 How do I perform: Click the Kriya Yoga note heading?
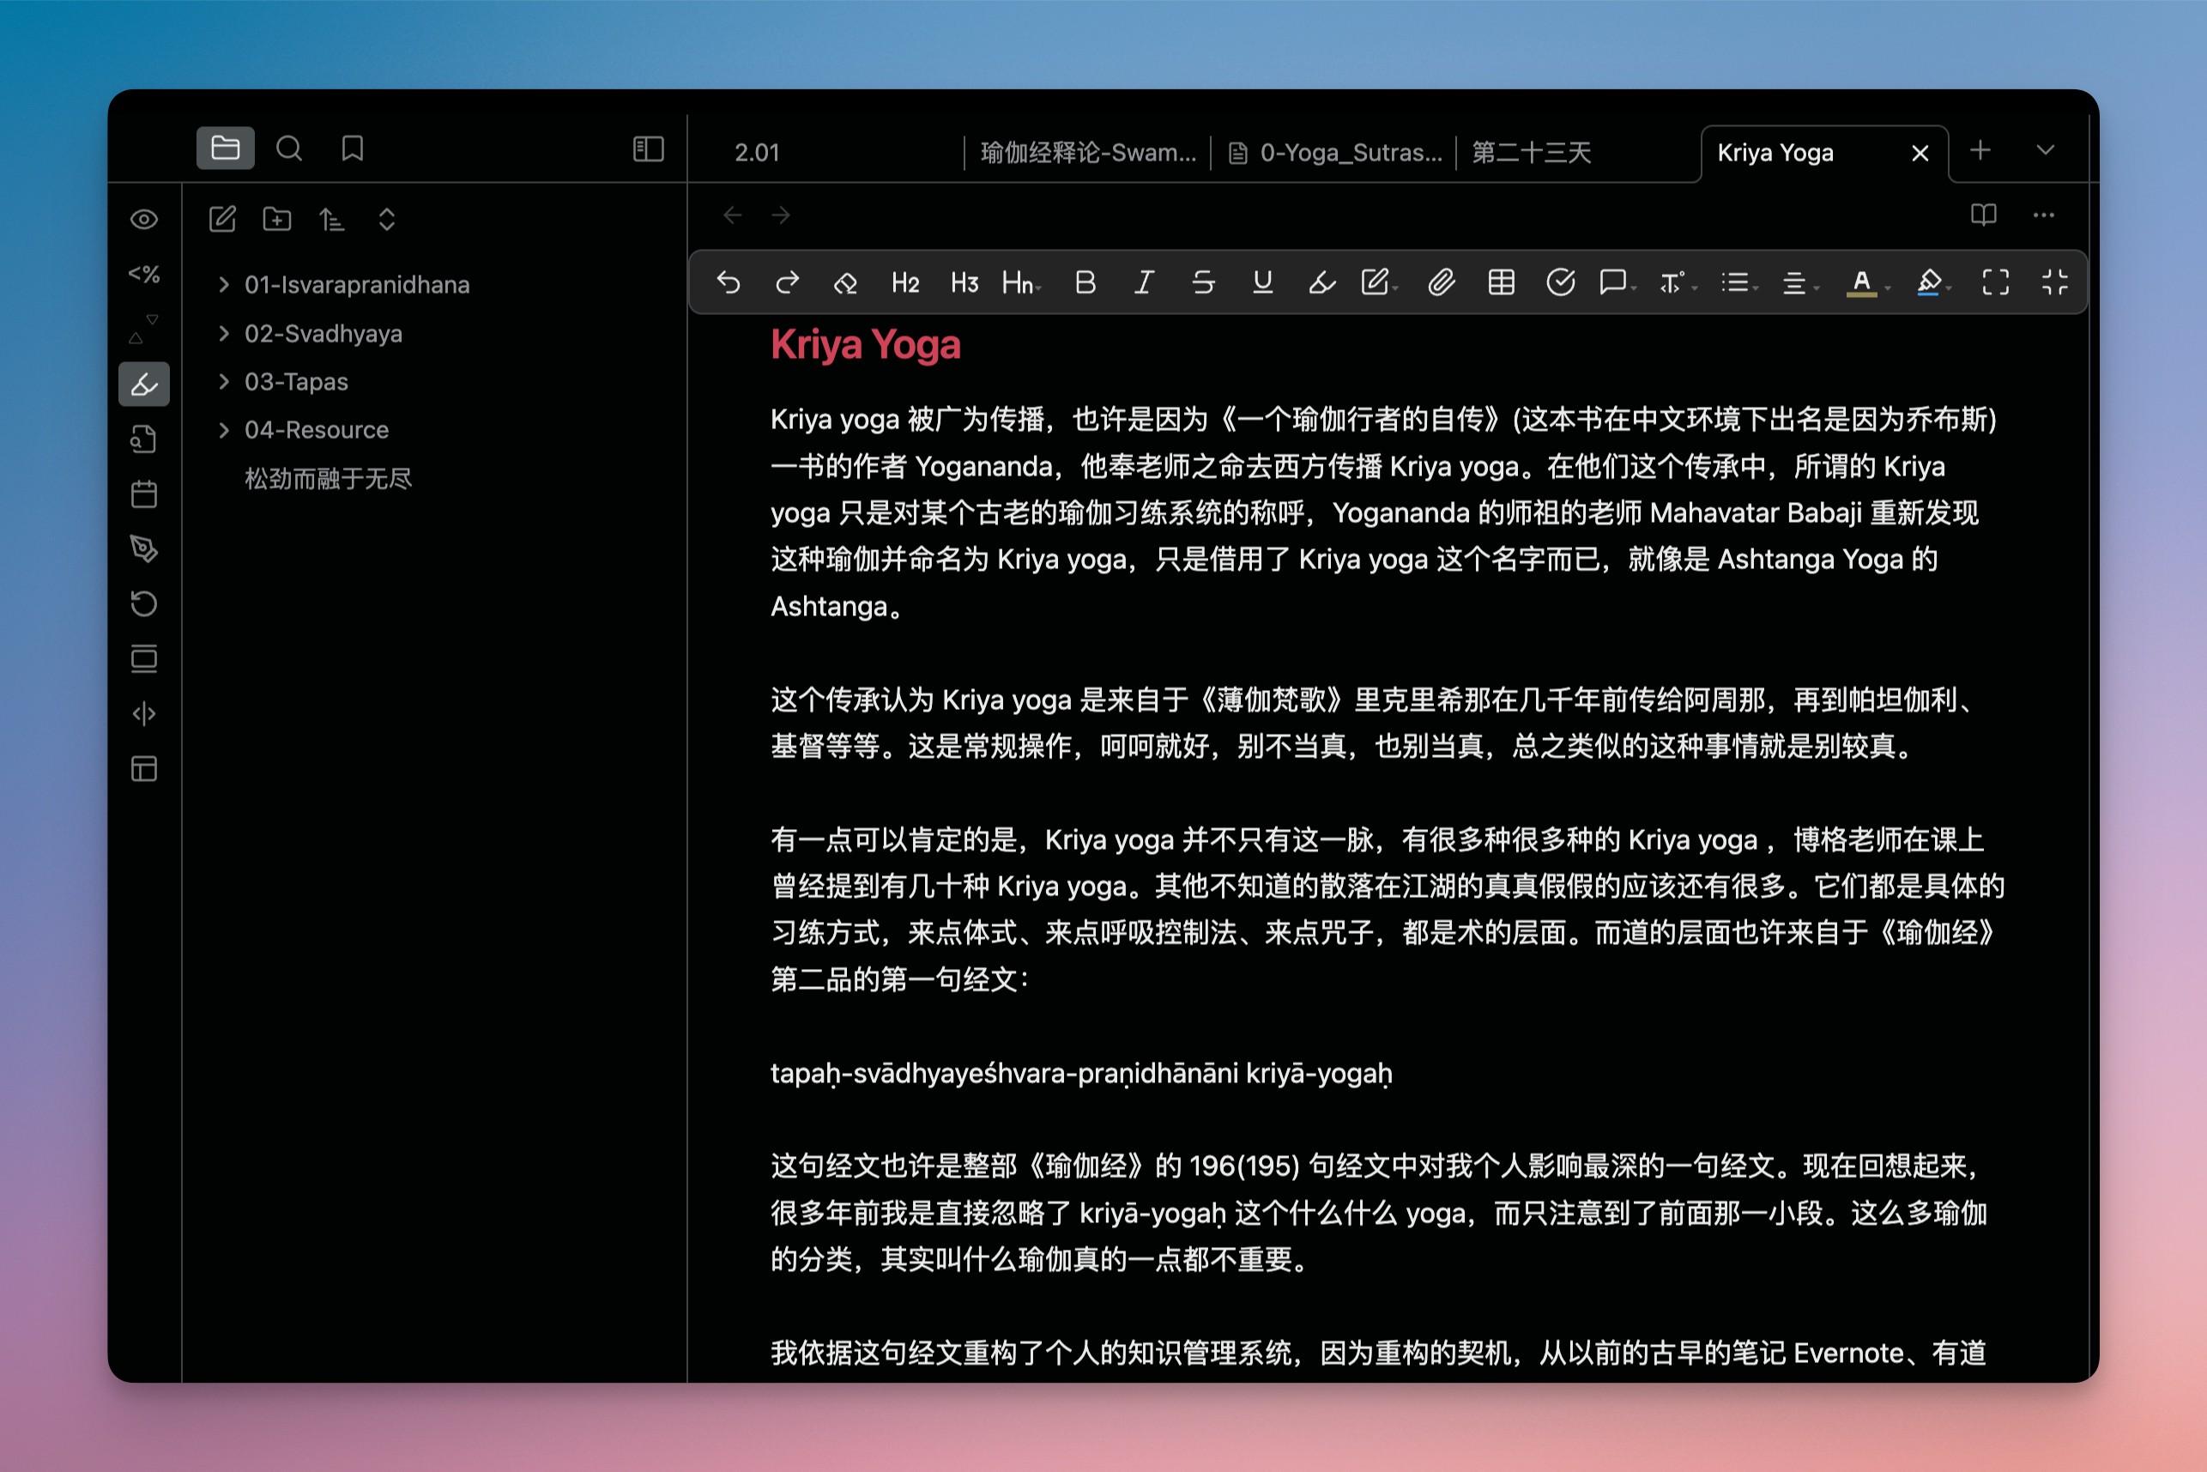865,344
